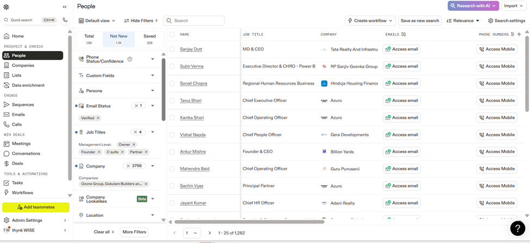Screen dimensions: 530x243
Task: Click the Phone Numbers column settings icon
Action: click(513, 34)
